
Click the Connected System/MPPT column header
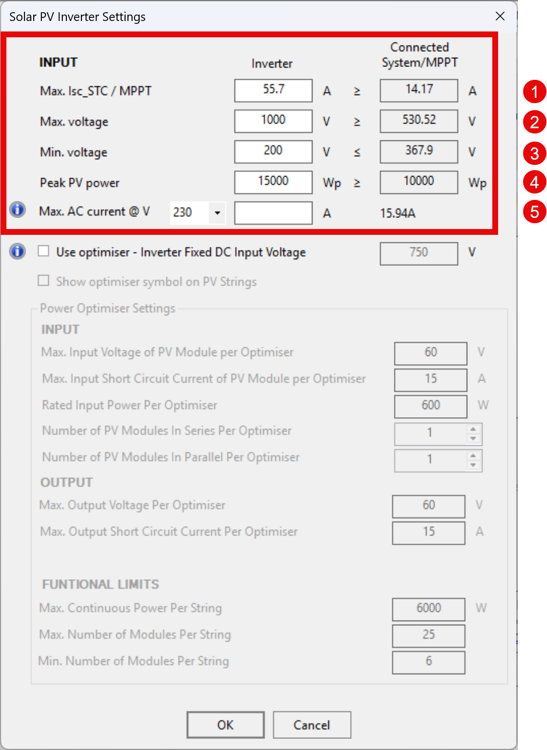pos(420,55)
